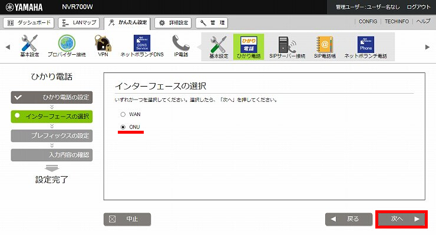
Task: Click the left arrow of icon strip
Action: point(8,47)
